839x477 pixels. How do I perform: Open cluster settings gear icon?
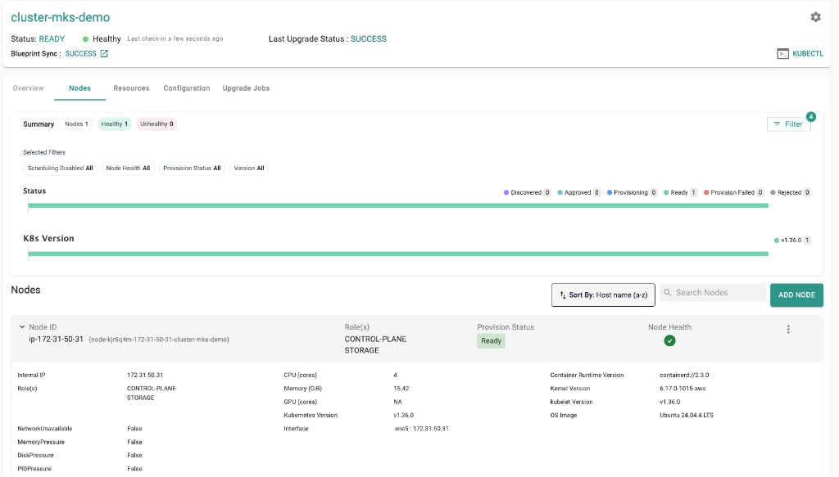click(815, 17)
